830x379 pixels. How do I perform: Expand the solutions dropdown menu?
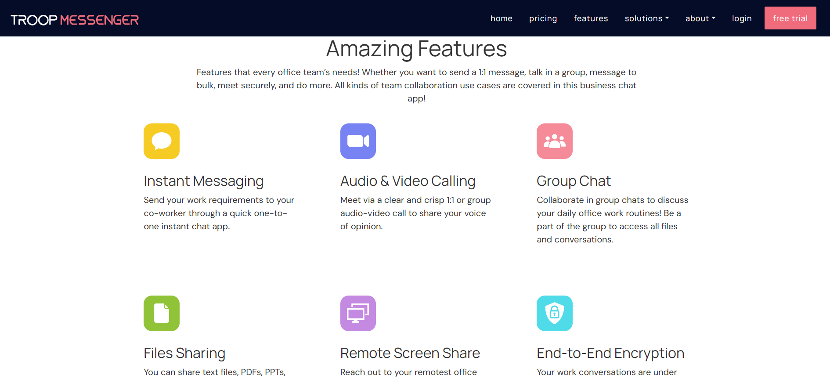[x=646, y=18]
